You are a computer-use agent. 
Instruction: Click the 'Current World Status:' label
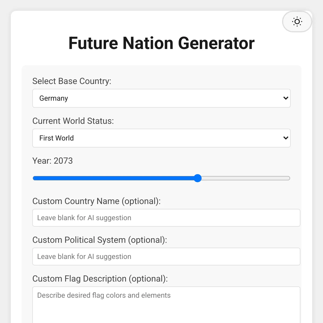click(73, 121)
